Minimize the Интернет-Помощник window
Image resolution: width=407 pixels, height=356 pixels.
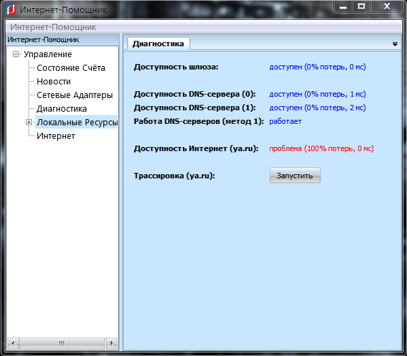coord(343,6)
